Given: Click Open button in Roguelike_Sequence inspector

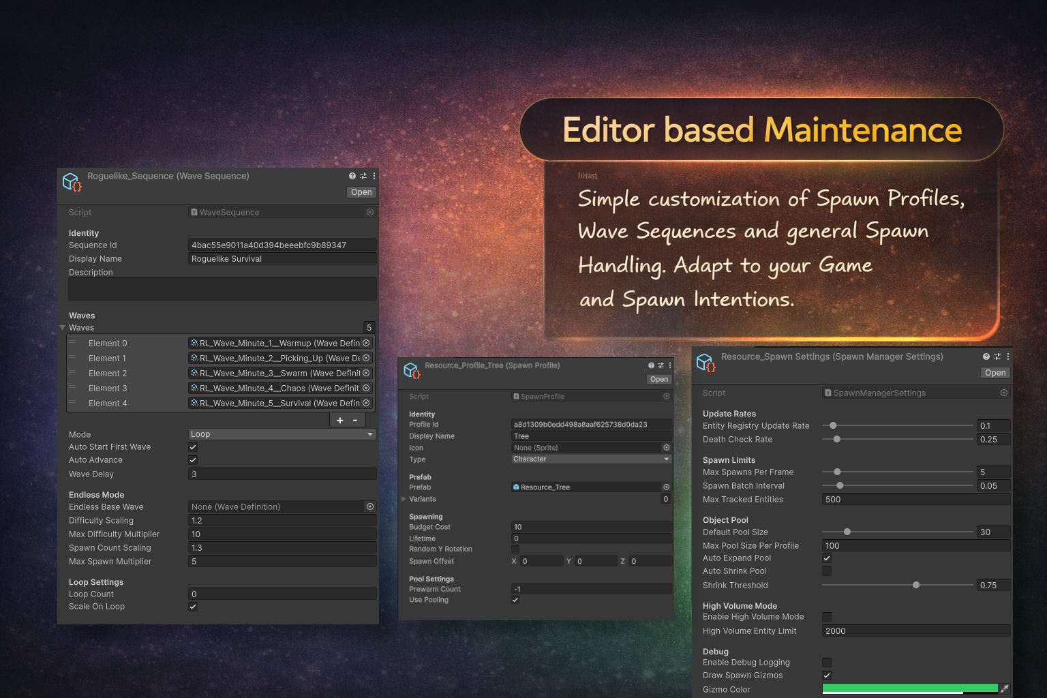Looking at the screenshot, I should point(361,192).
